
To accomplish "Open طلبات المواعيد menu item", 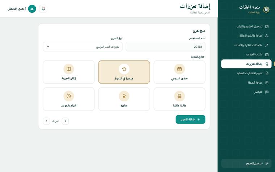I will pos(246,54).
